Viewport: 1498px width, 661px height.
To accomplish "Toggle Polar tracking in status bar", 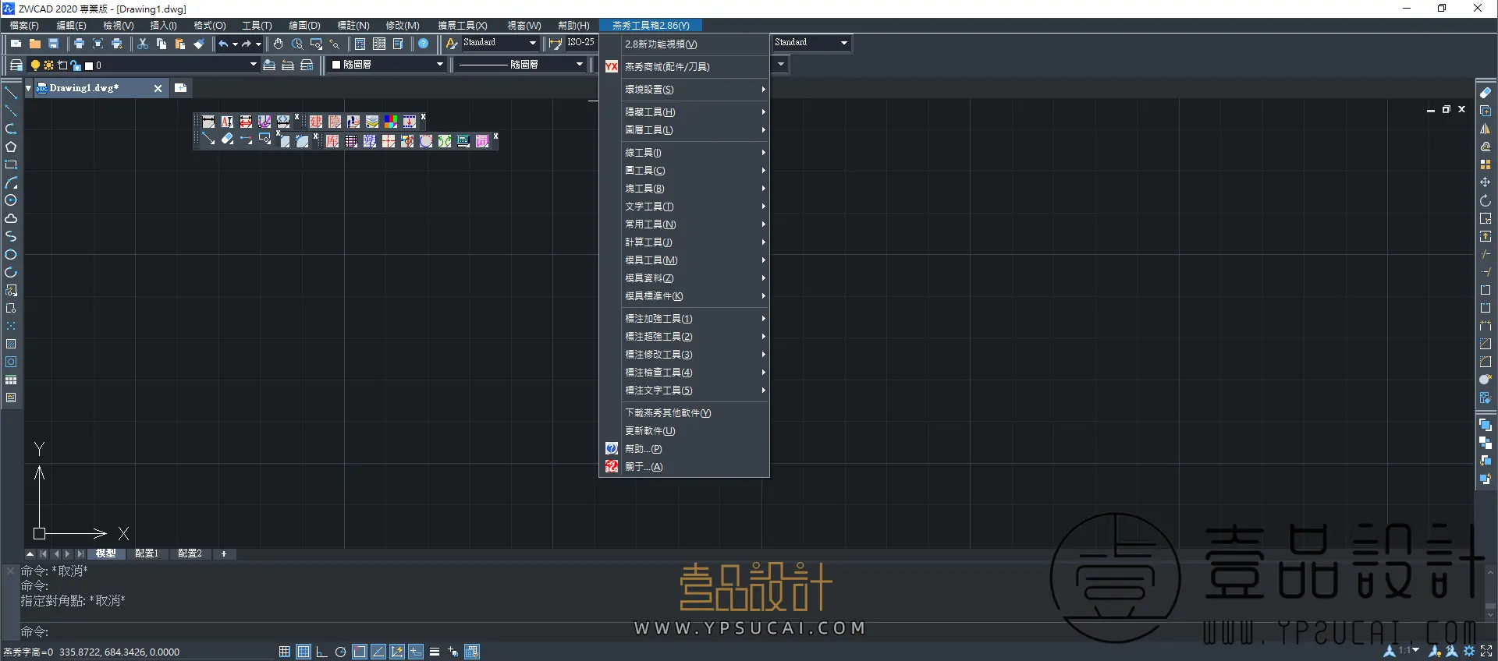I will pos(340,652).
